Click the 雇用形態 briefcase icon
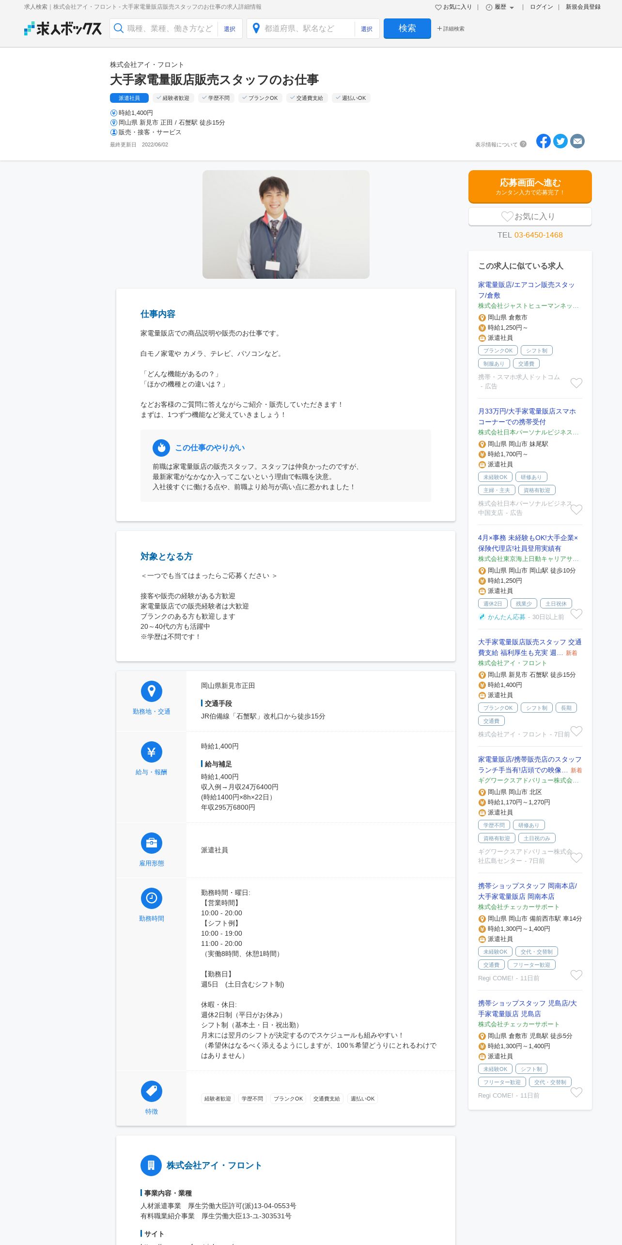Screen dimensions: 622x1245 152,843
